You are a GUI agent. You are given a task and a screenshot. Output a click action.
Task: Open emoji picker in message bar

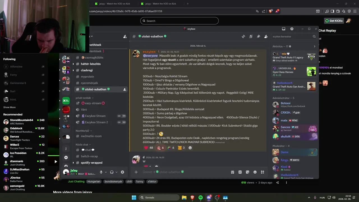pos(255,172)
